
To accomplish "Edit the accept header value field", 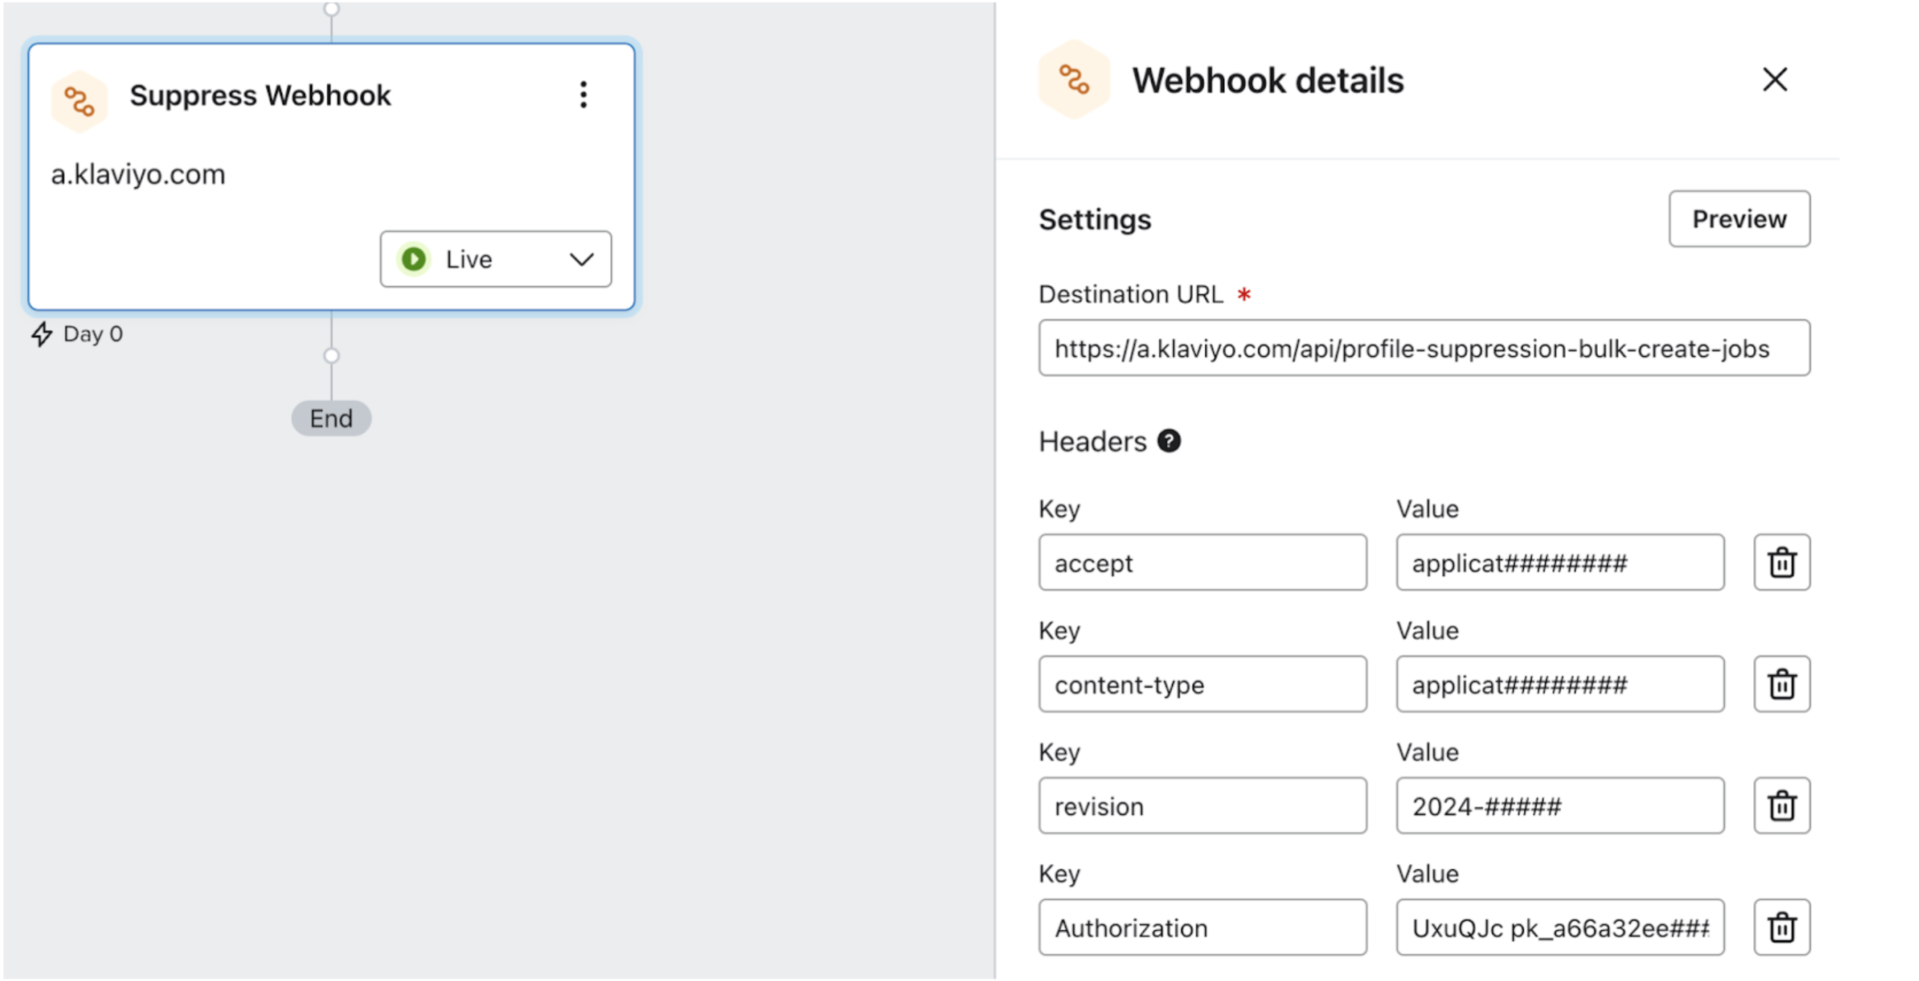I will click(1560, 562).
